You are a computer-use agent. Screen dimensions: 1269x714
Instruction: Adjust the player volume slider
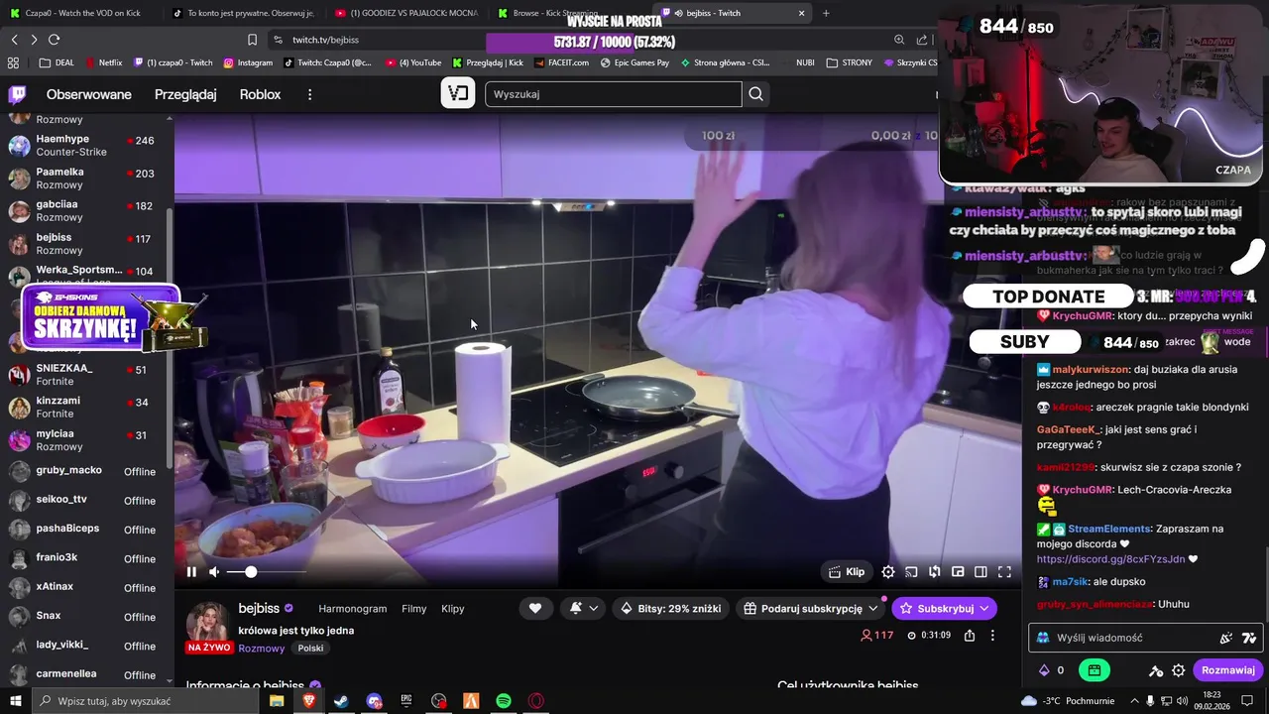point(267,572)
